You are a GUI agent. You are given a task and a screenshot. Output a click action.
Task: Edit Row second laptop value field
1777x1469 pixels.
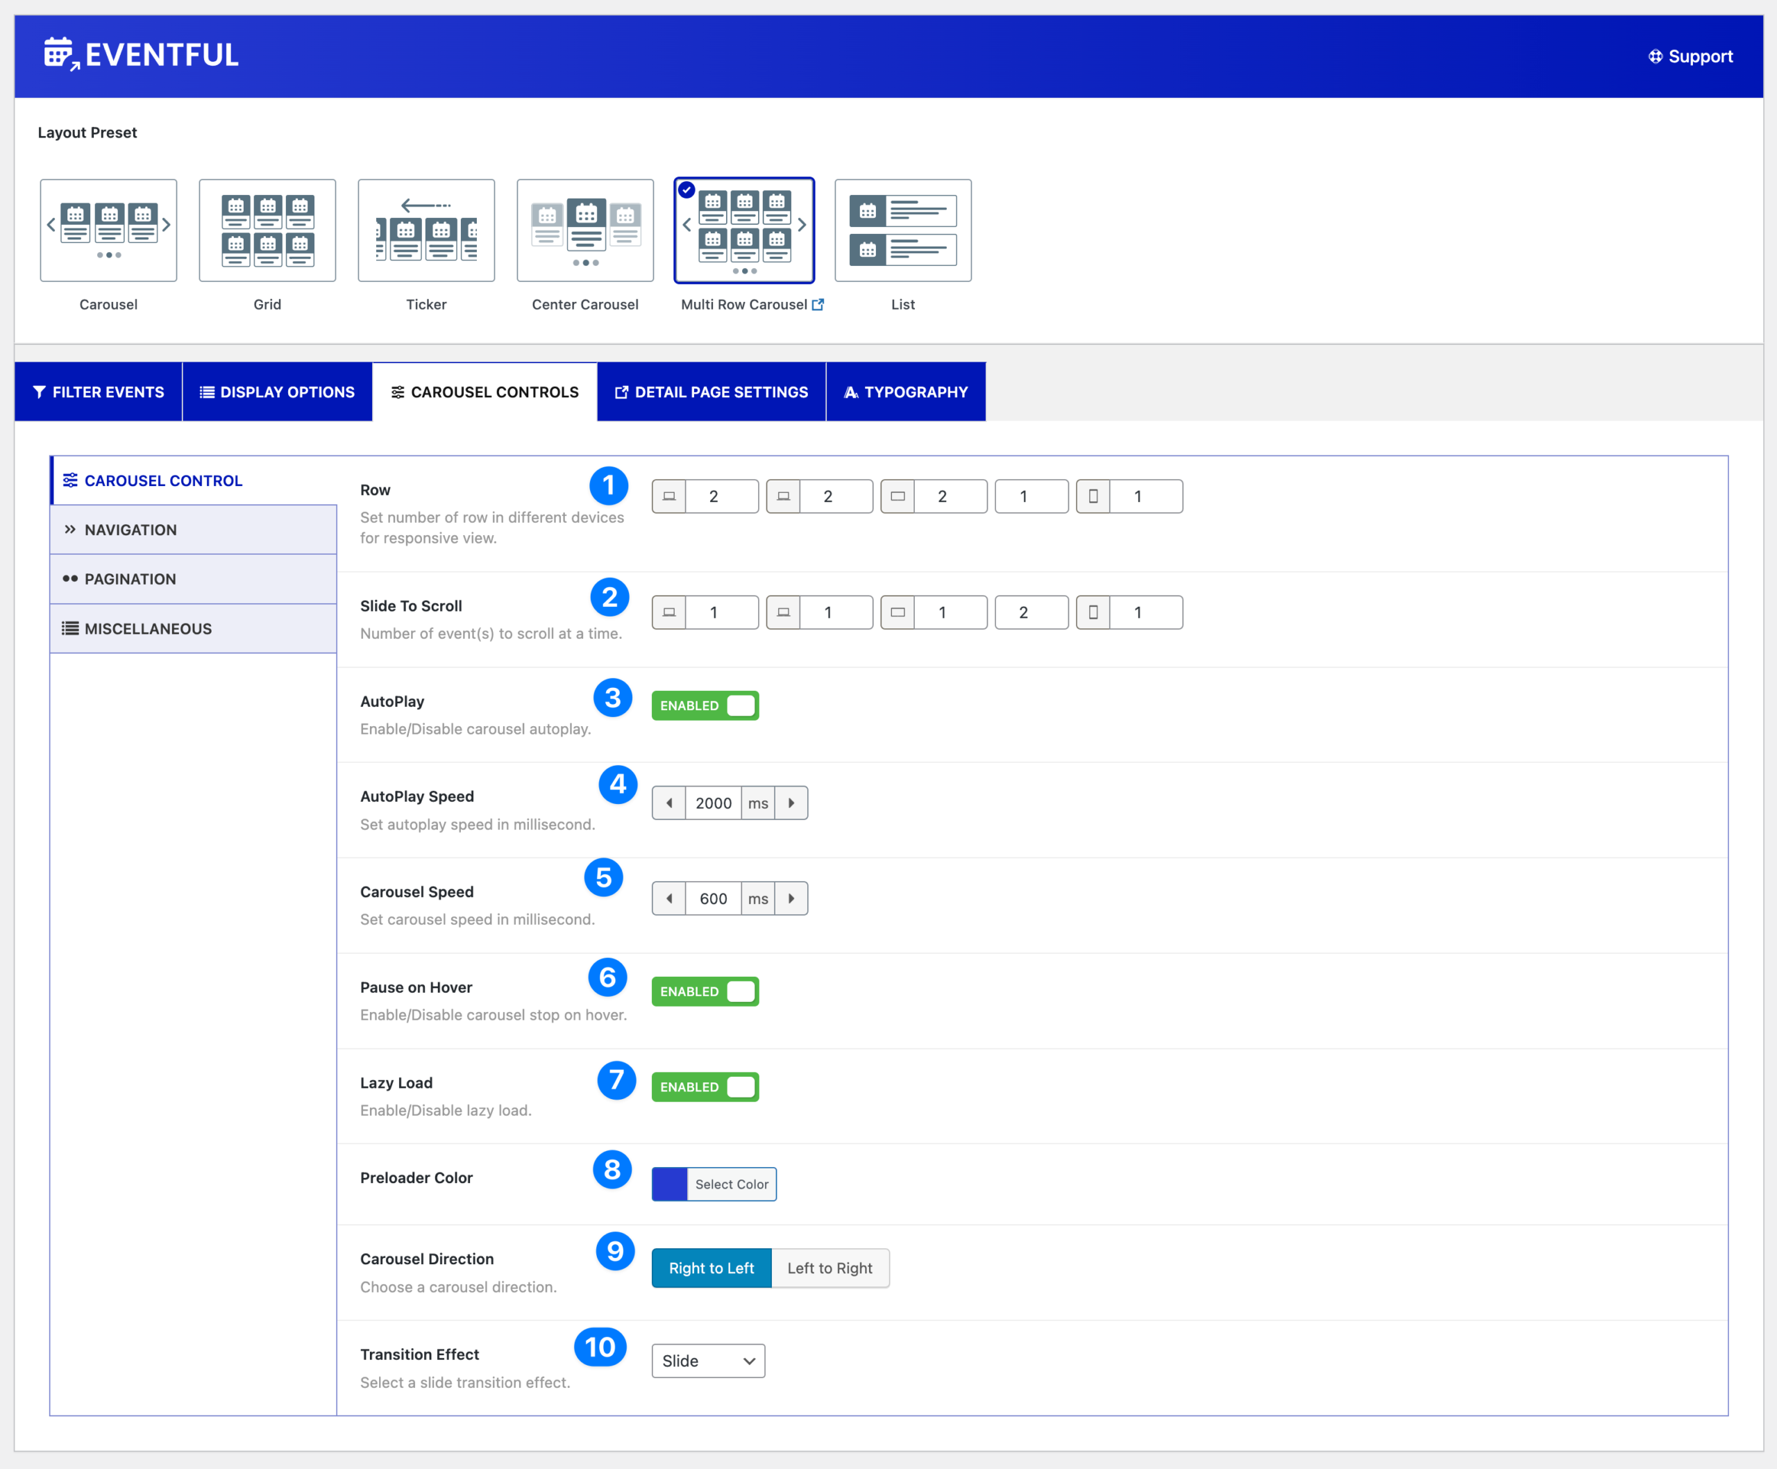point(836,496)
